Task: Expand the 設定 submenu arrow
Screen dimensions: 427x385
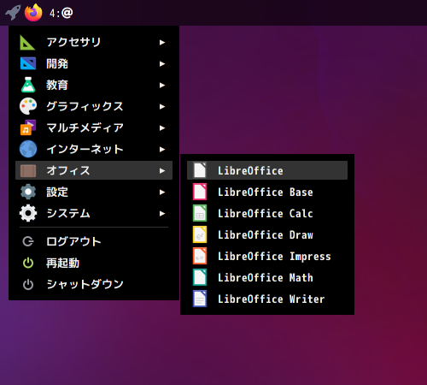Action: (x=162, y=192)
